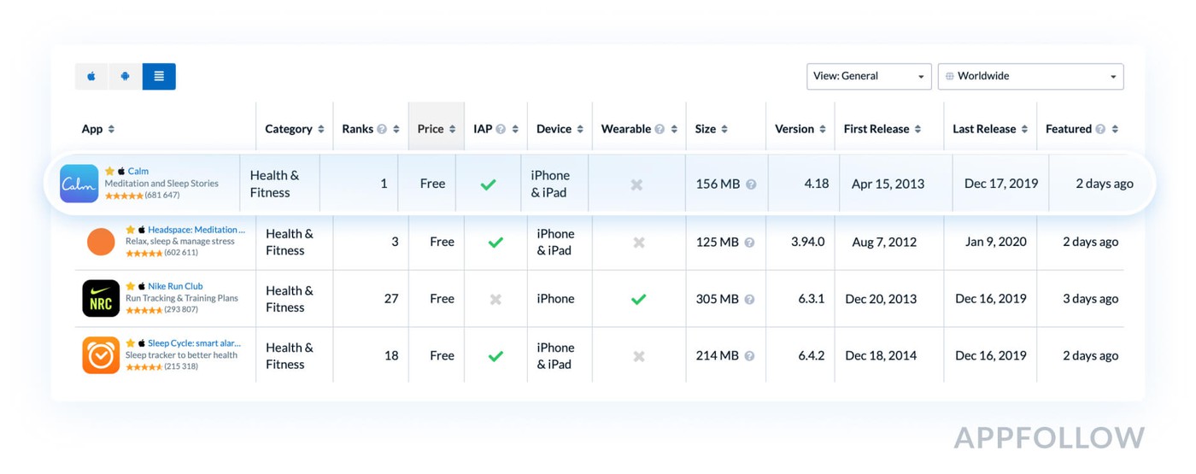The width and height of the screenshot is (1196, 474).
Task: Click the Sleep Cycle star rating
Action: click(x=144, y=367)
